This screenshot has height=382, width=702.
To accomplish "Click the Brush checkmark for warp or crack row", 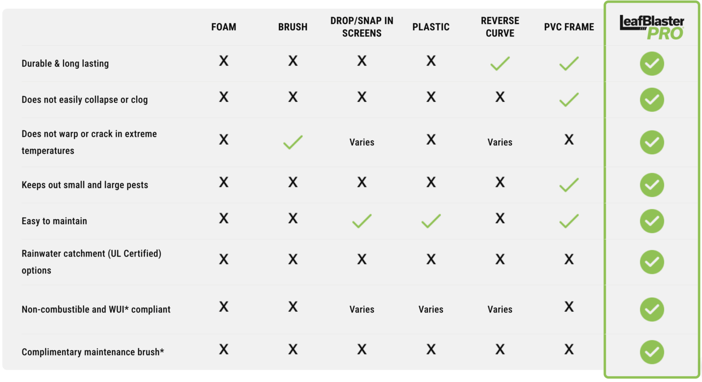I will (293, 142).
